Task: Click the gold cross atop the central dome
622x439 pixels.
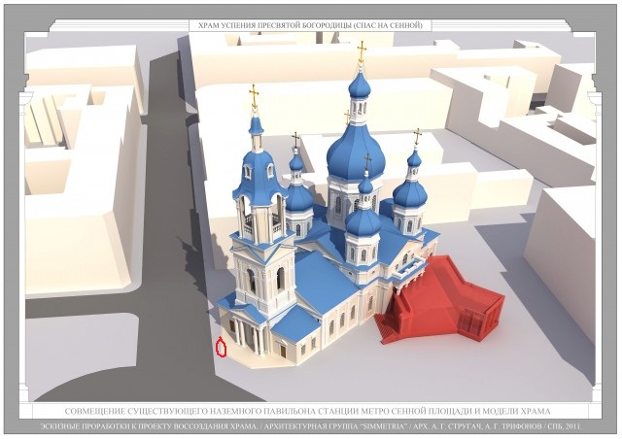Action: pos(362,51)
